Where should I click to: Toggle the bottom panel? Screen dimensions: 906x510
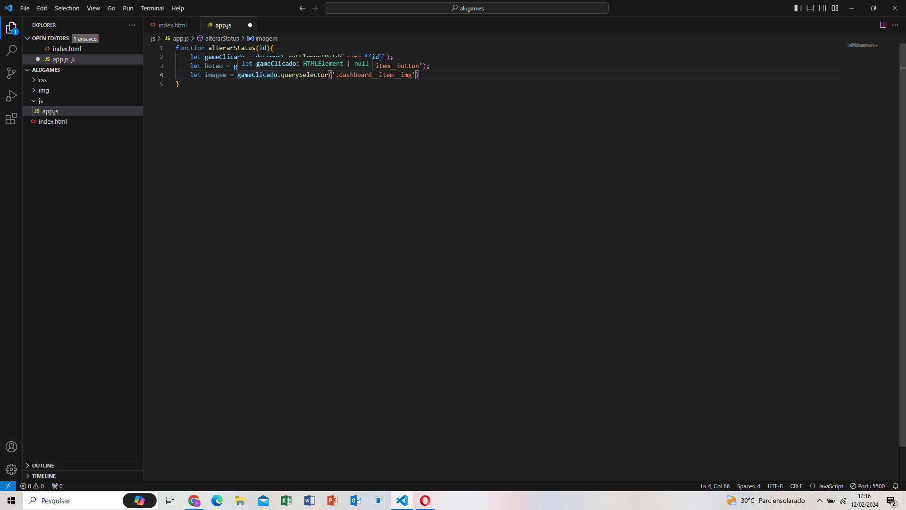[x=810, y=8]
